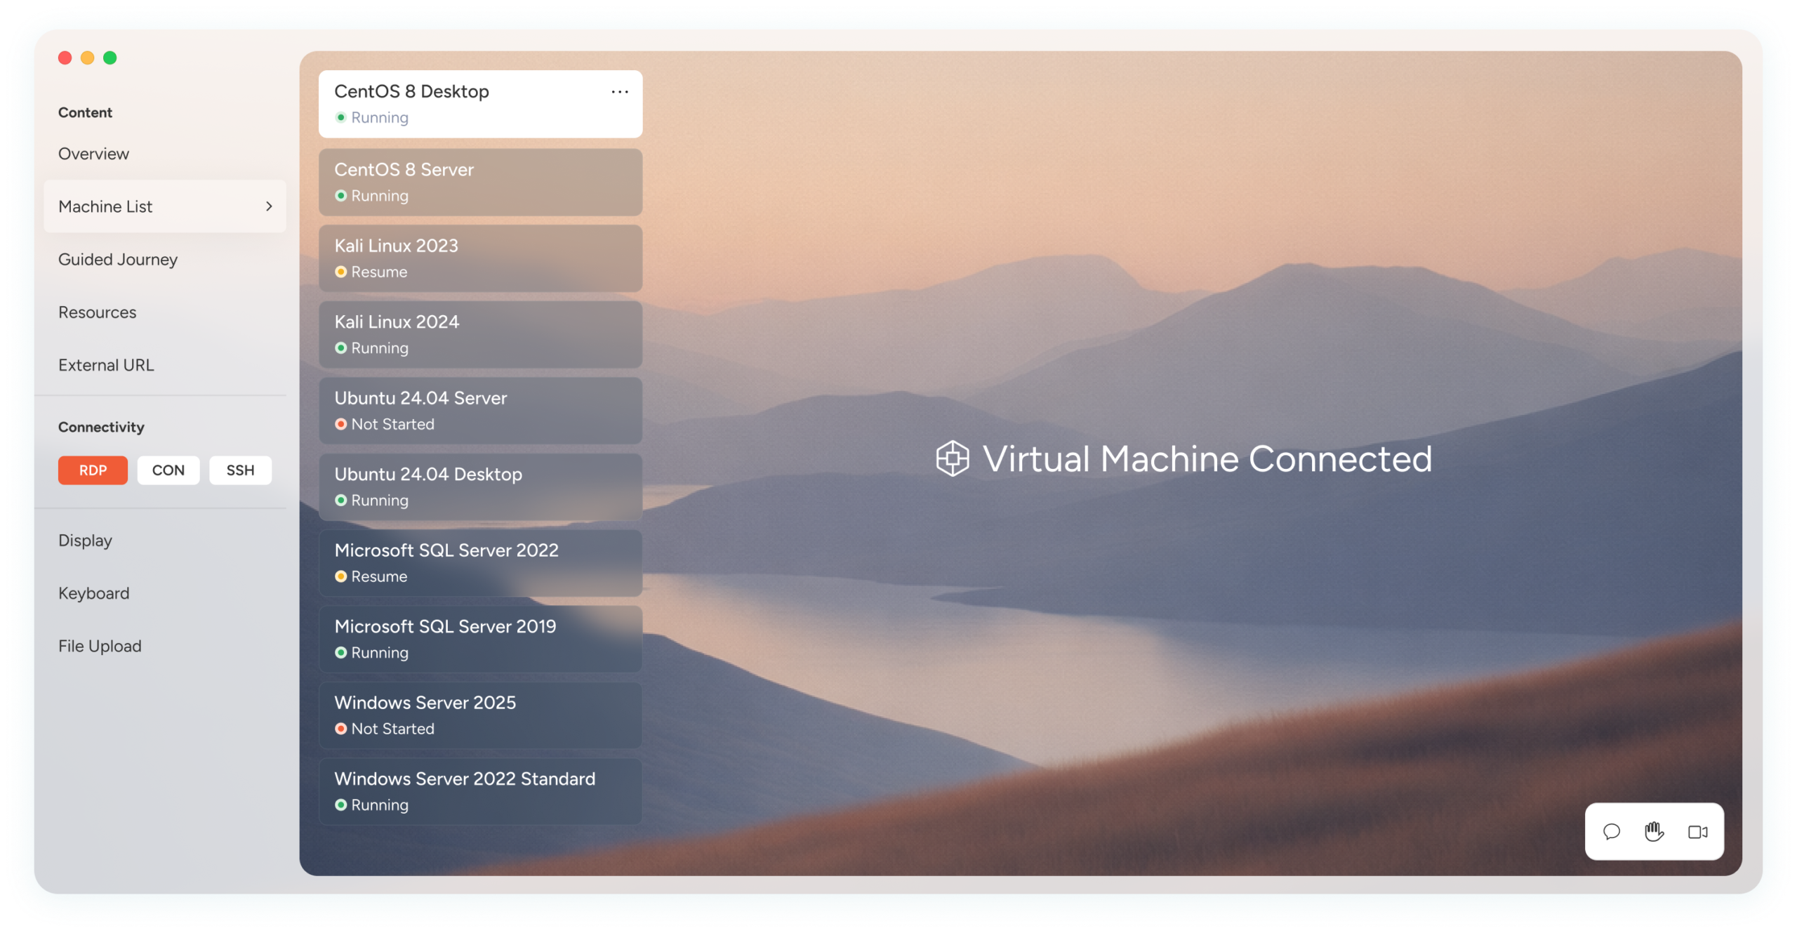This screenshot has height=933, width=1797.
Task: Click green status dot of CentOS 8 Server
Action: click(x=341, y=196)
